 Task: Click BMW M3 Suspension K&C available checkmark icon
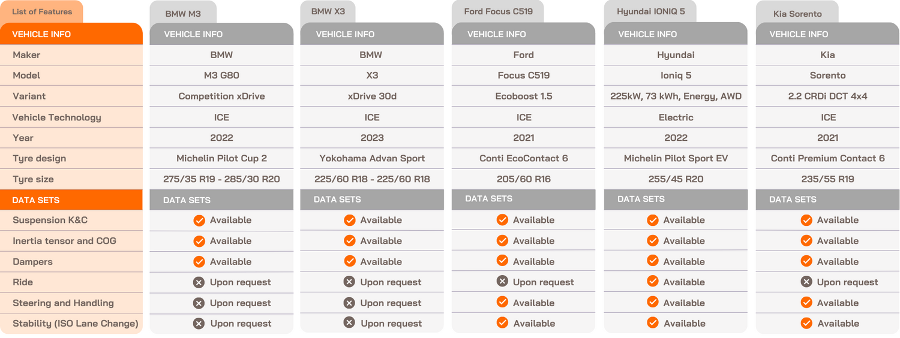point(199,221)
